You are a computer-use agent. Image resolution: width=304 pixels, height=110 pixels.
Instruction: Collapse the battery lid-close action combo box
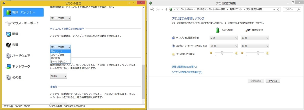[x=61, y=47]
